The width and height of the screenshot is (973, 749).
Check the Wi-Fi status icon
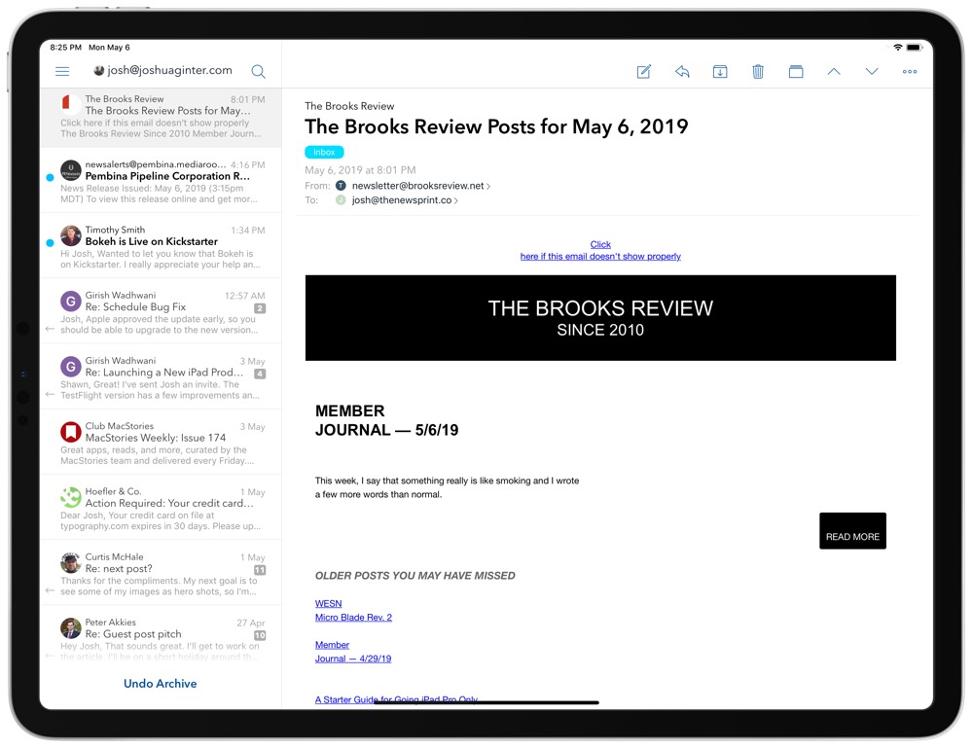pos(897,47)
